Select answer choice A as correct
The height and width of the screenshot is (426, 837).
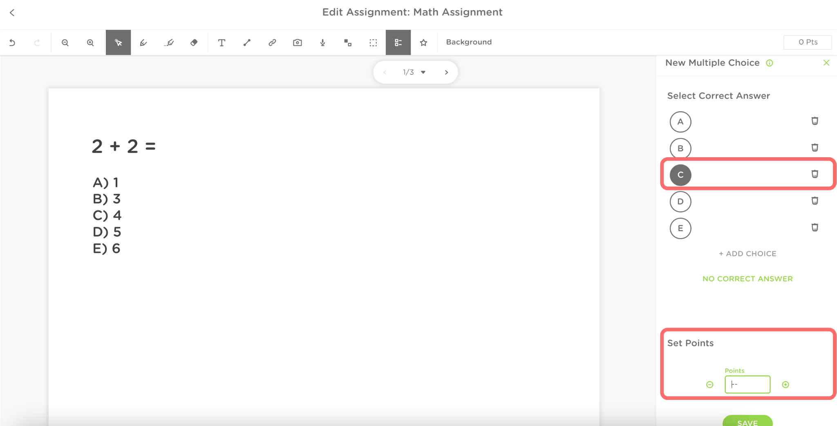(x=680, y=122)
